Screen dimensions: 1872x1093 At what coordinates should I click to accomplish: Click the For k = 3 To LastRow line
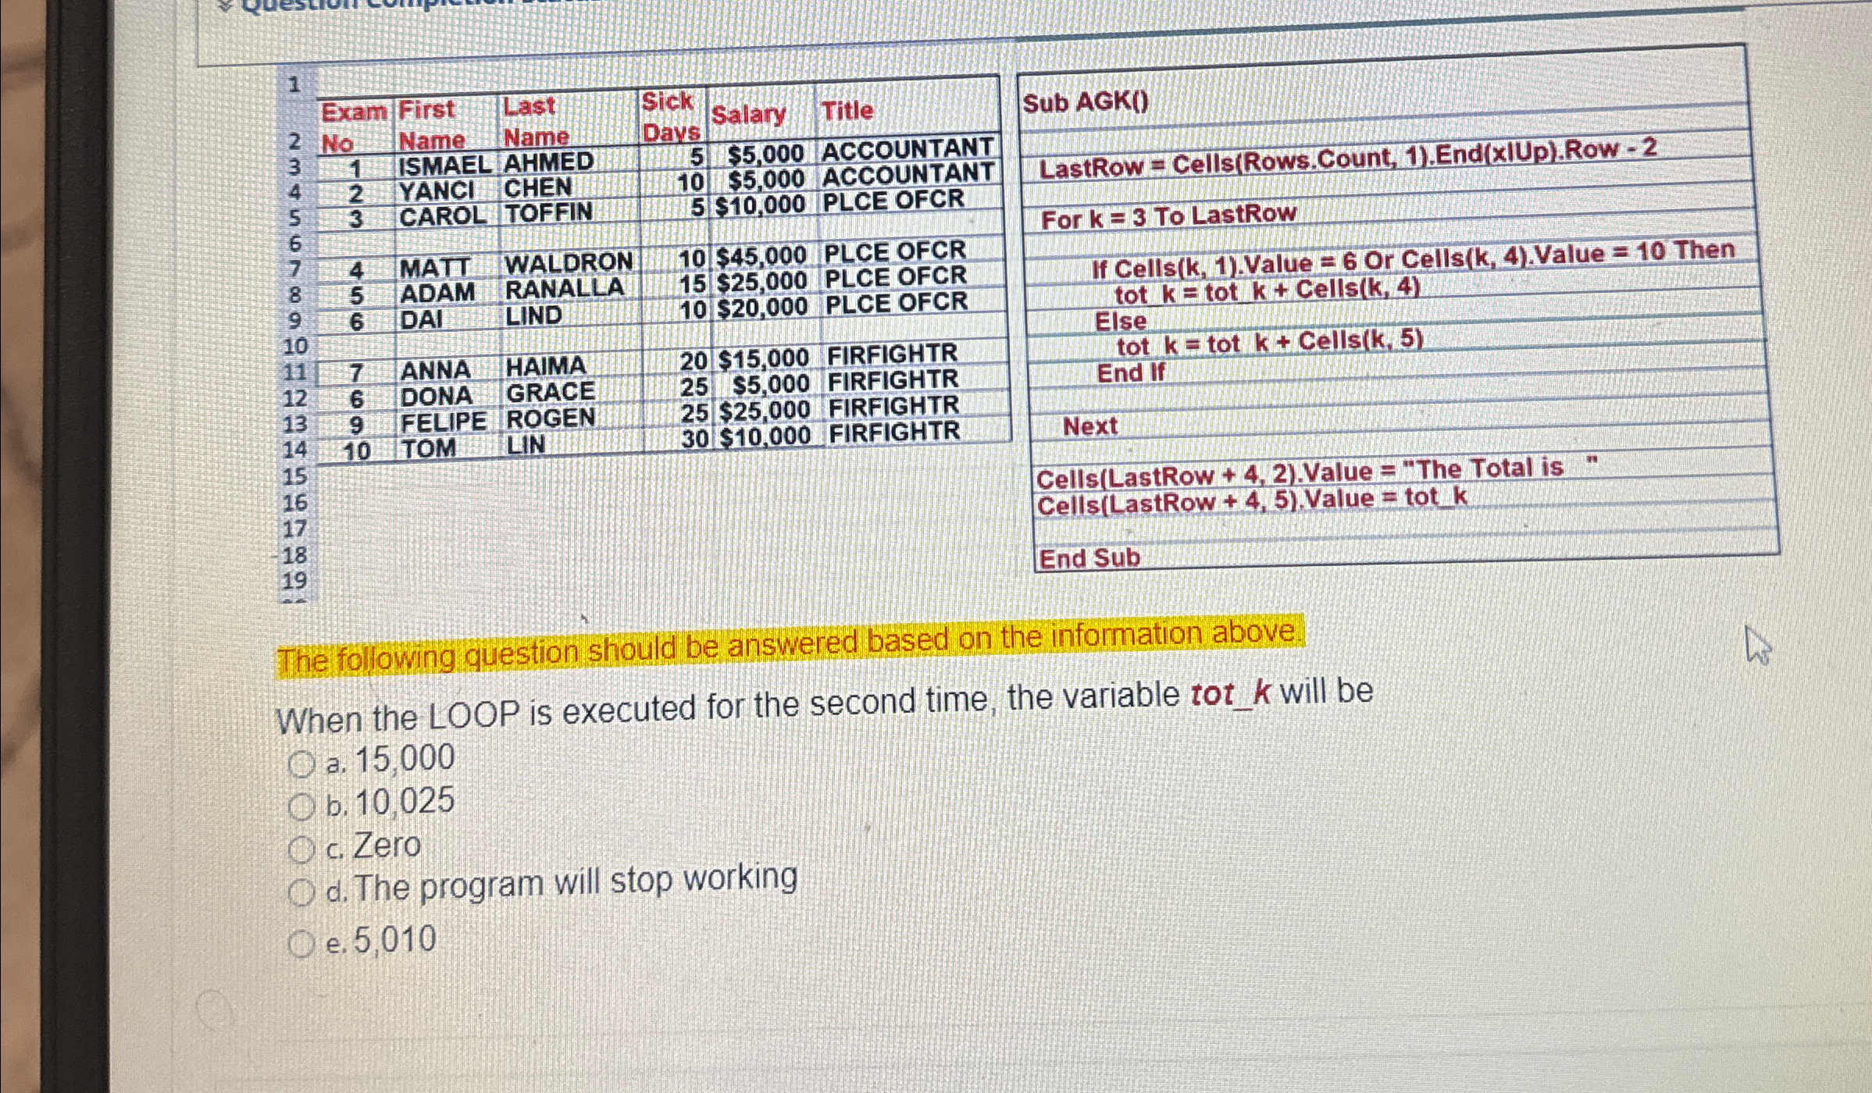(x=1168, y=217)
